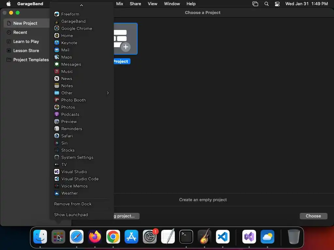Click the Notes icon in the list

tap(57, 86)
